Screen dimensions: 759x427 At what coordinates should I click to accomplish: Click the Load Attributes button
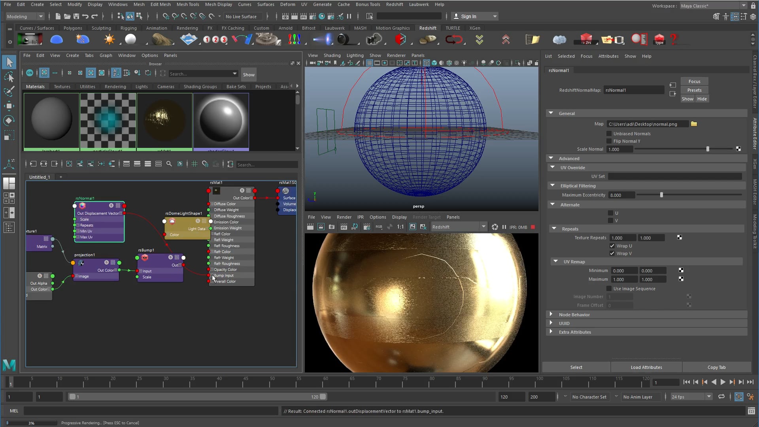[x=646, y=367]
